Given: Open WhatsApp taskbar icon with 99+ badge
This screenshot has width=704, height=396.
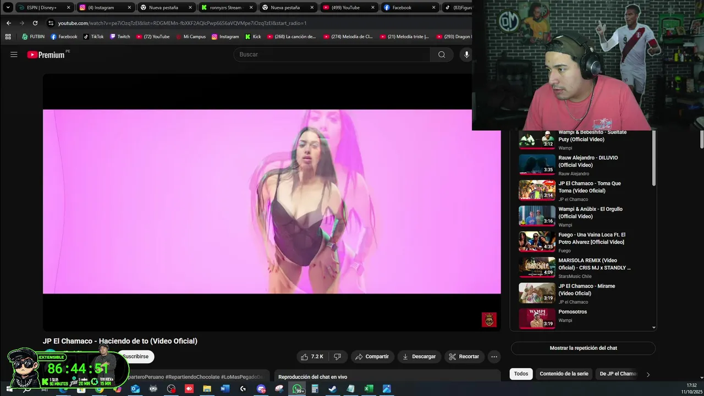Looking at the screenshot, I should click(297, 389).
